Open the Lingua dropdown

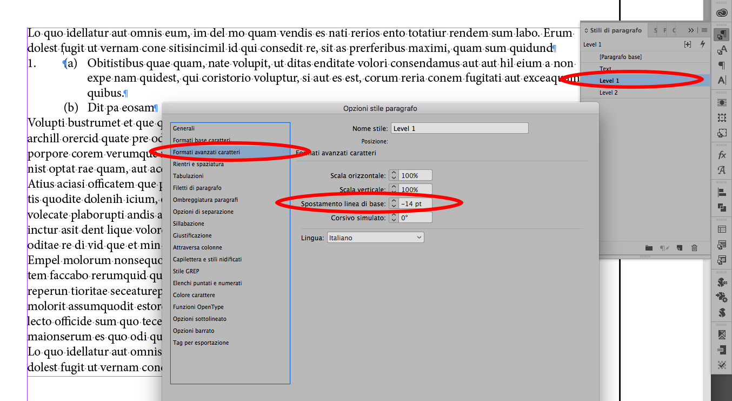pyautogui.click(x=376, y=238)
